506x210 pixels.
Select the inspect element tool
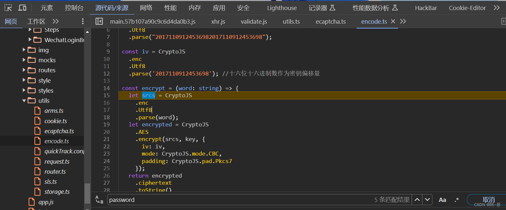pos(8,7)
